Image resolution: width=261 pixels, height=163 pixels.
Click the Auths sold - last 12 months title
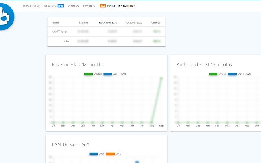[x=204, y=64]
